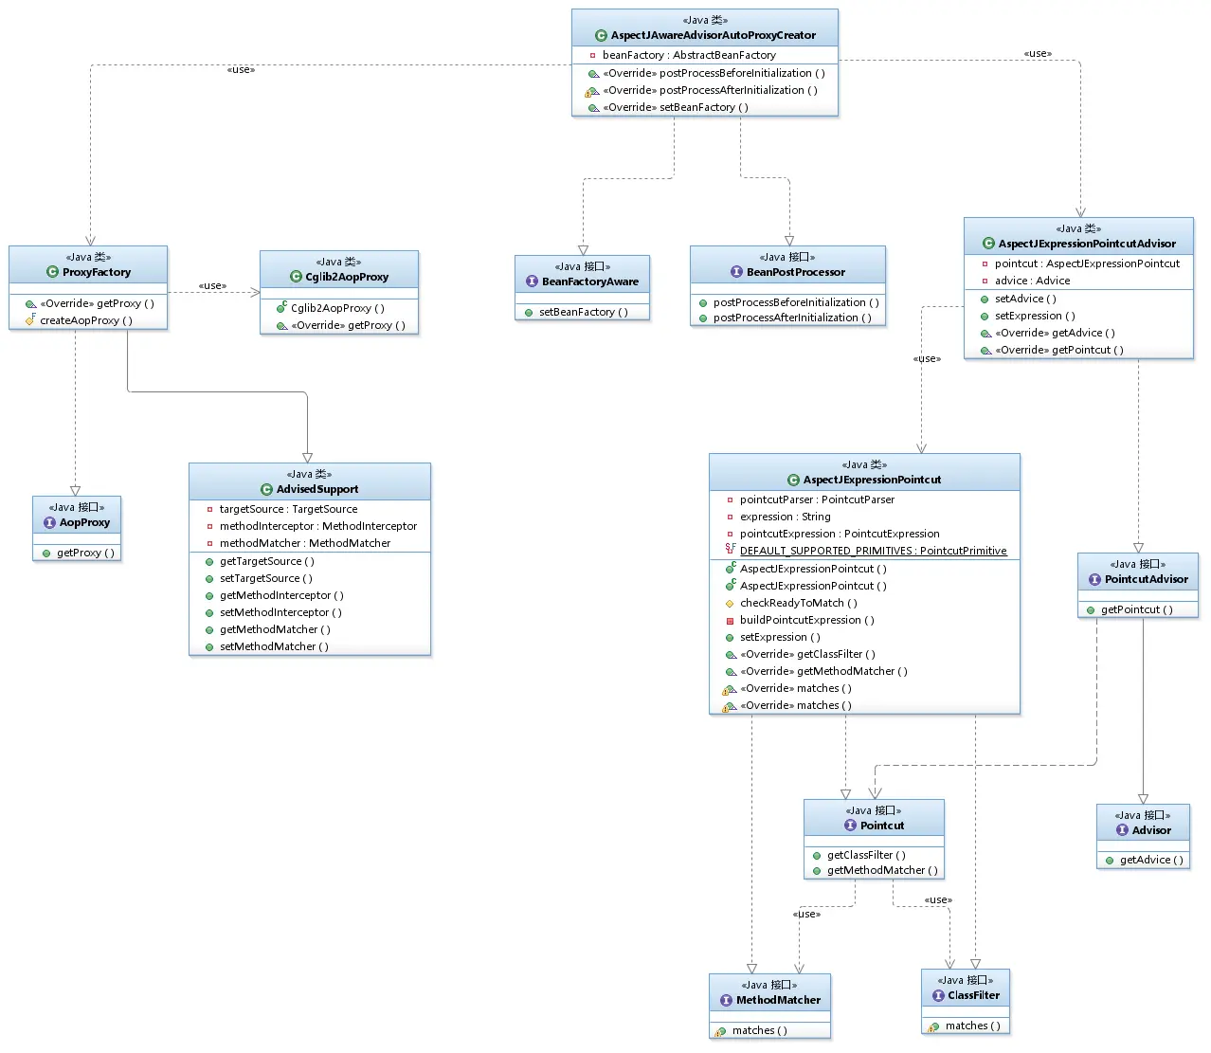Image resolution: width=1211 pixels, height=1053 pixels.
Task: Click the postProcessAfterInitialization override method text
Action: [x=710, y=90]
